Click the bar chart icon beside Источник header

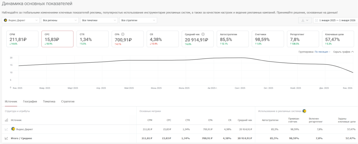7,120
